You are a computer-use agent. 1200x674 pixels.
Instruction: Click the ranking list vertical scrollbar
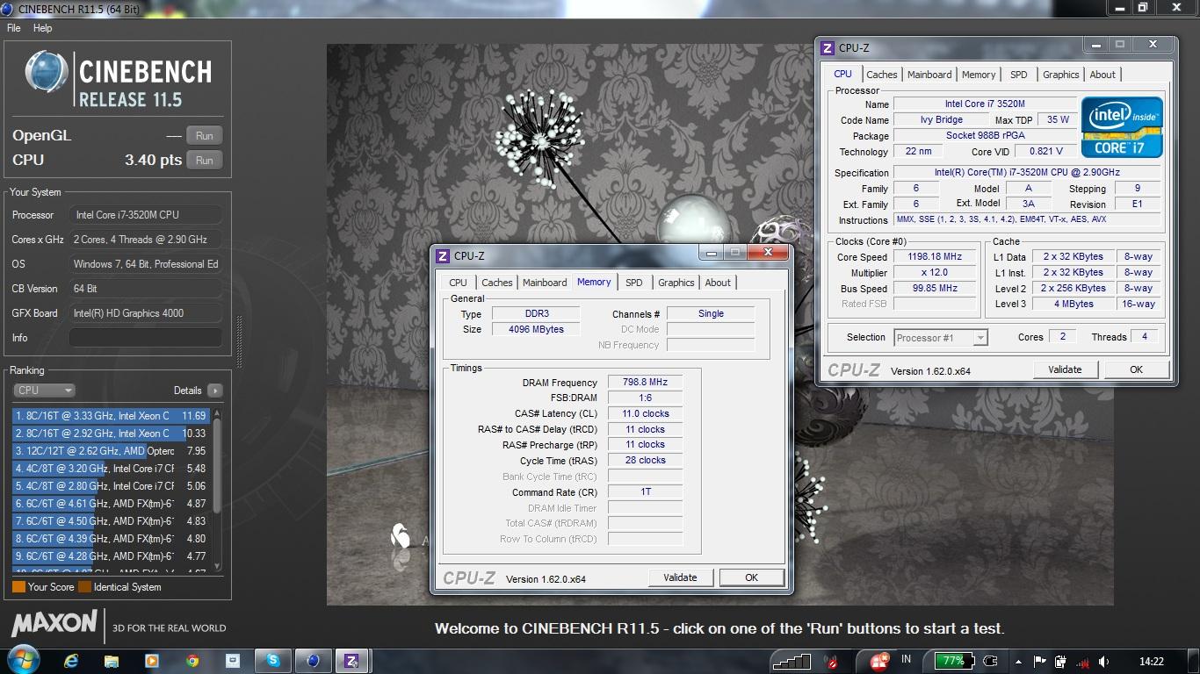pos(218,490)
